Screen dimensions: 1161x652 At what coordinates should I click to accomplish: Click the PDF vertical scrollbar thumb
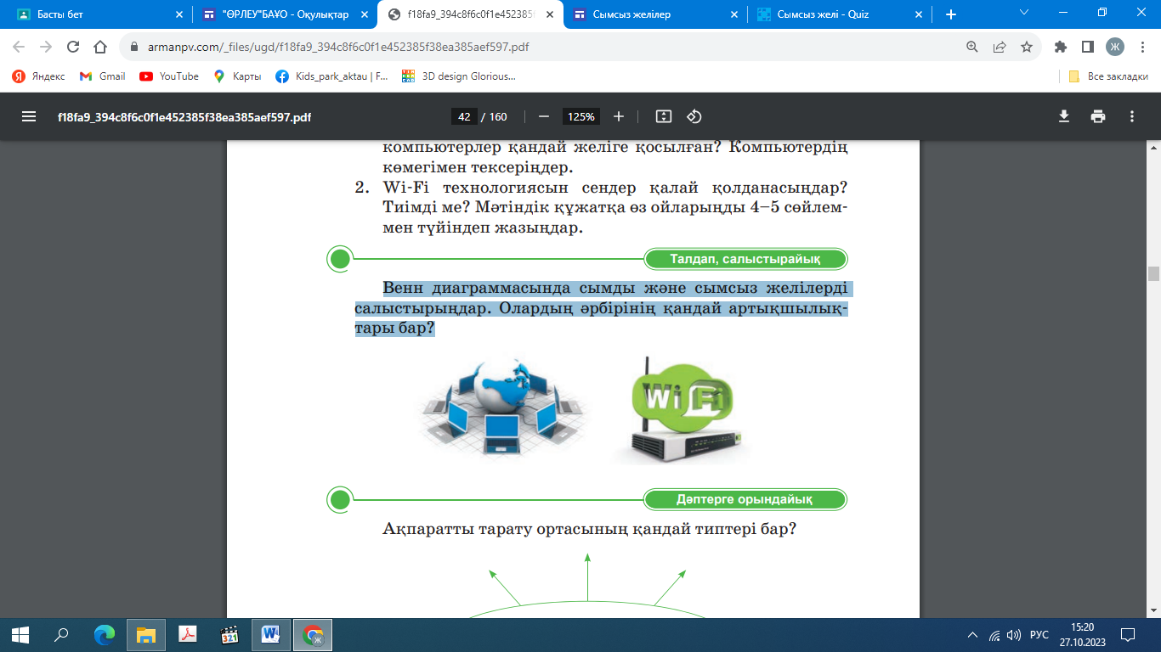coord(1153,273)
